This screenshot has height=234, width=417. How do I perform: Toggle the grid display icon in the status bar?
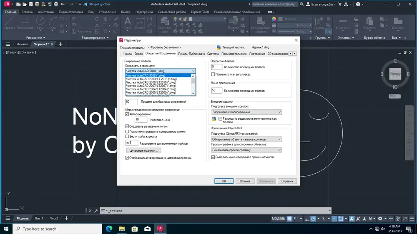(289, 219)
